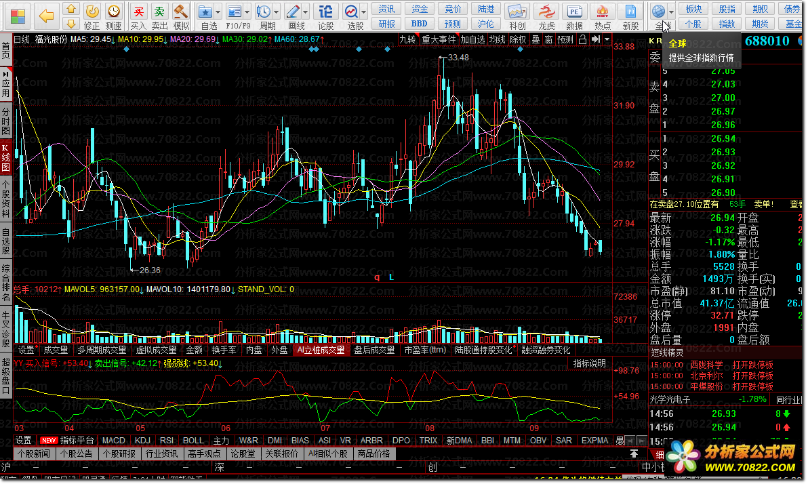This screenshot has width=808, height=484.
Task: Click the scroll-to-top arrow above news tabs
Action: tap(634, 453)
